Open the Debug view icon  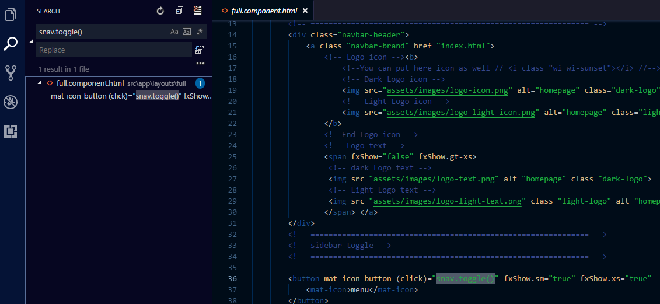(x=11, y=102)
